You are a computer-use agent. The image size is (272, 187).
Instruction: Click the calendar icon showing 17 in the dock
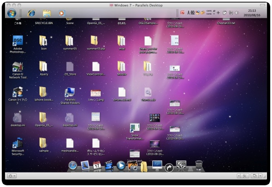97,165
